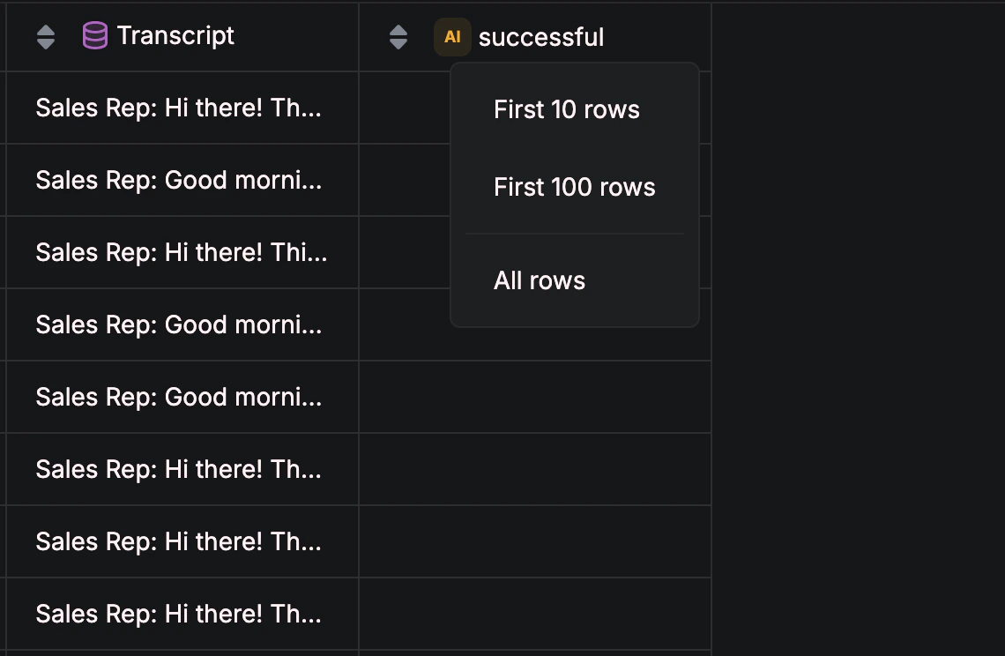Choose First 10 rows from the menu
This screenshot has height=656, width=1005.
[566, 109]
